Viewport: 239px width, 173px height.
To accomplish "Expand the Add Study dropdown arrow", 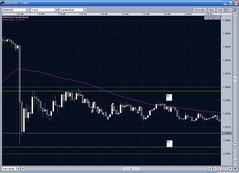I will tap(18, 168).
